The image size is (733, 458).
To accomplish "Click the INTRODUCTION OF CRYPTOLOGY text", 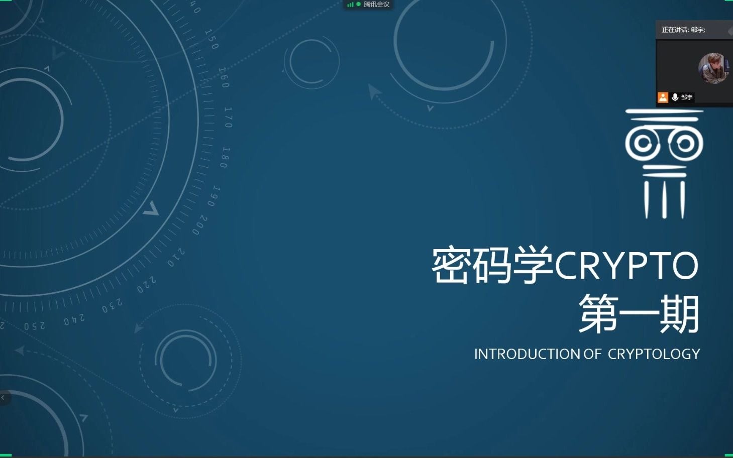I will pyautogui.click(x=587, y=354).
